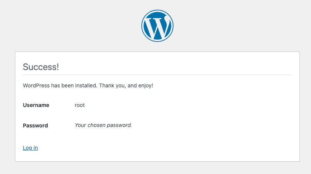This screenshot has height=174, width=311.
Task: Click the word chosen in the italic text
Action: (x=97, y=125)
